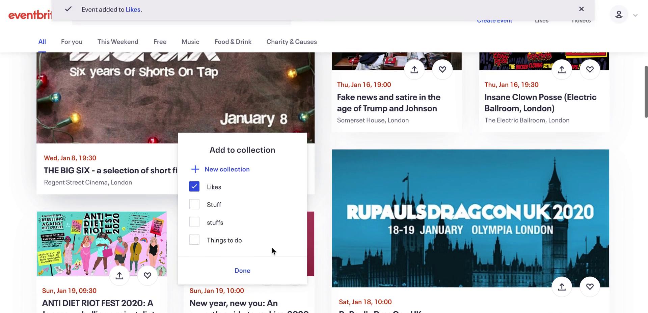
Task: Share the Insane Clown Posse event
Action: pyautogui.click(x=562, y=69)
